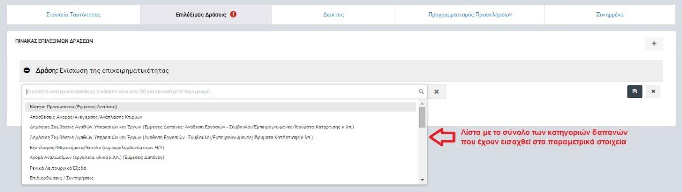Open the Συνημμένα tab
Screen dimensions: 682x192
coord(610,15)
